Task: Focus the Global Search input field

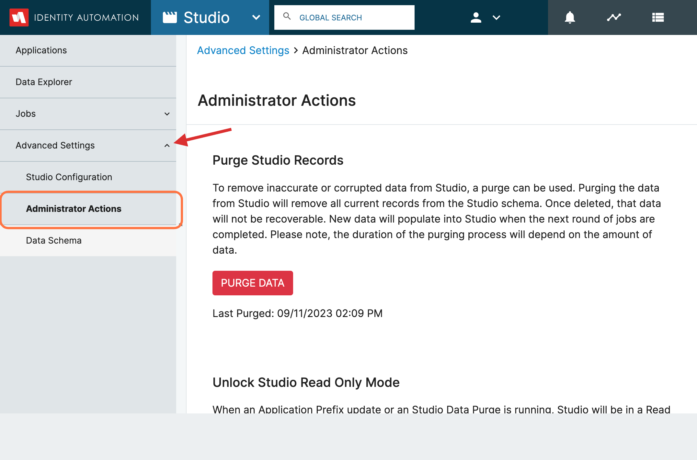Action: [x=344, y=17]
